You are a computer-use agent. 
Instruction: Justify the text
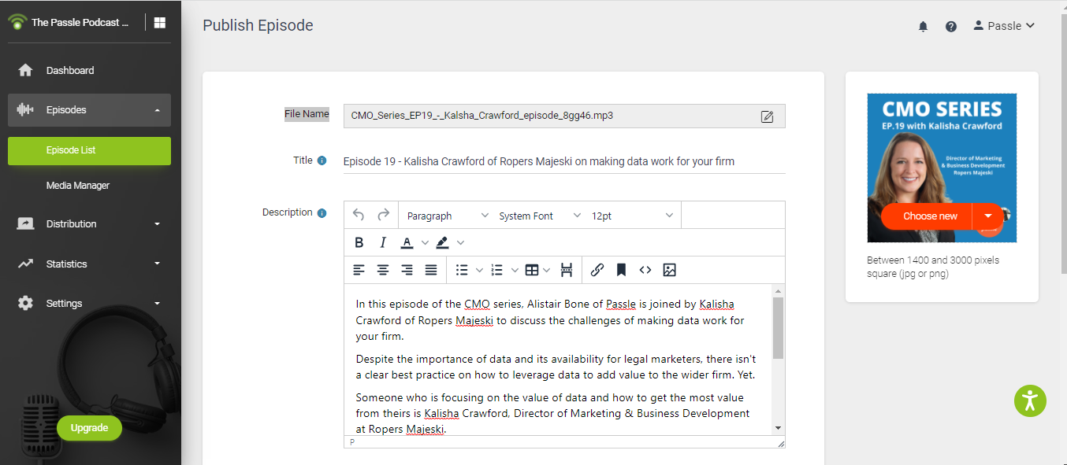pyautogui.click(x=431, y=270)
